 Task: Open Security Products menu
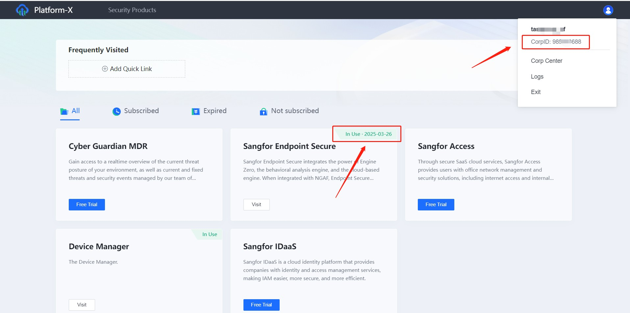(132, 10)
